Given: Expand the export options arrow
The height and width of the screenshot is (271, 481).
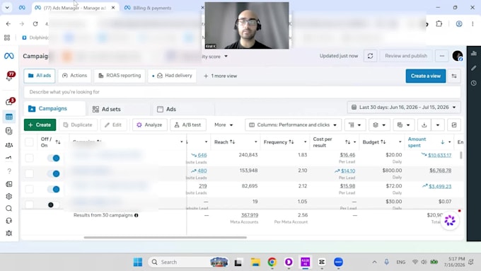Looking at the screenshot, I should (x=438, y=125).
